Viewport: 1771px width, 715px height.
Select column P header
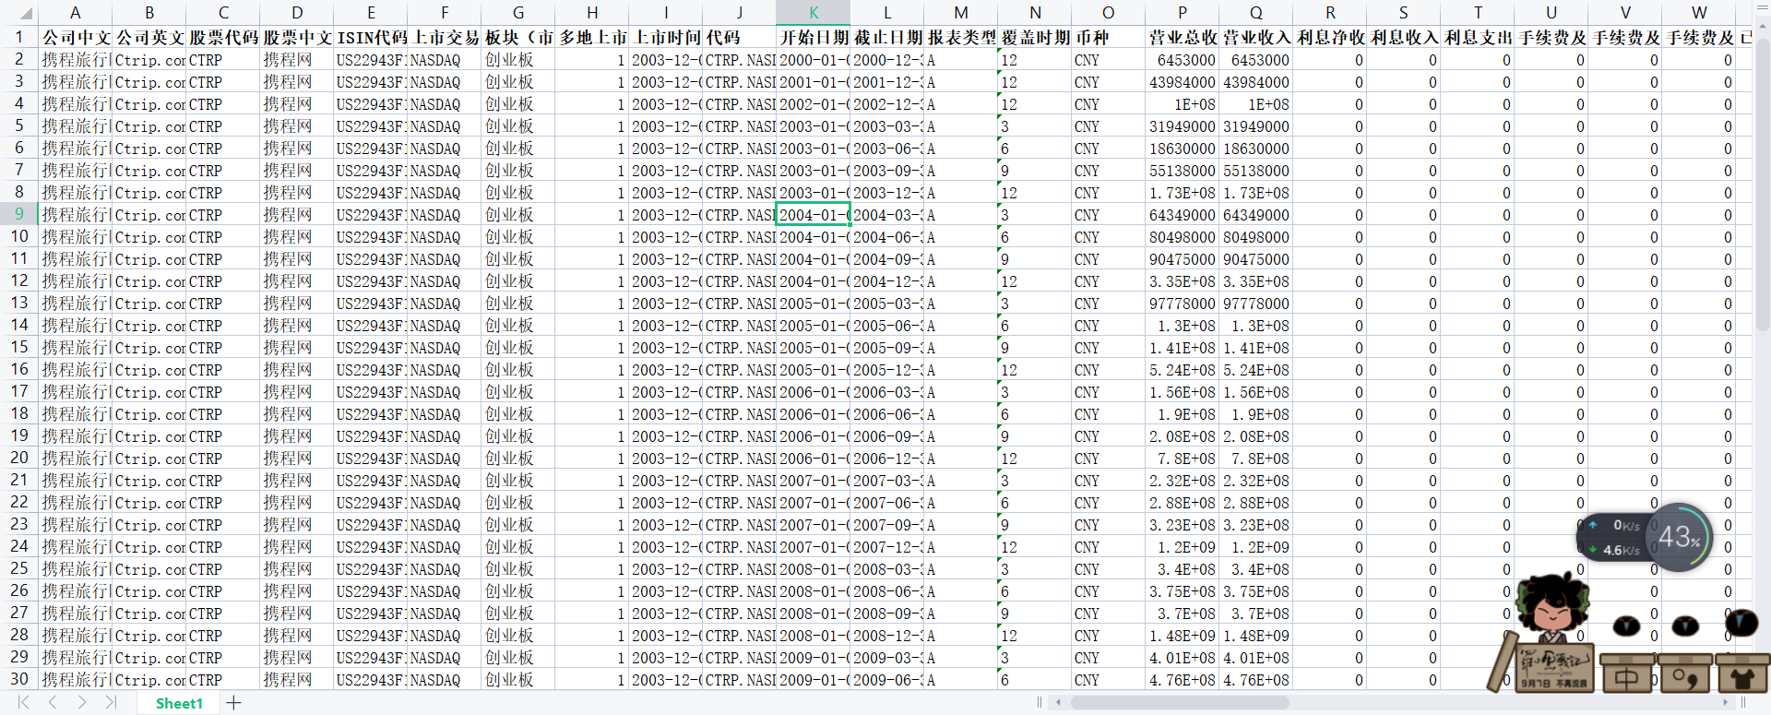click(1183, 12)
